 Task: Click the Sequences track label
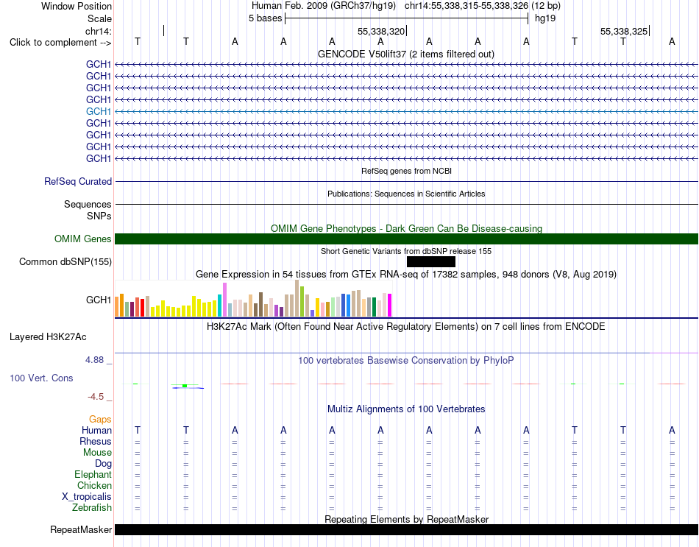88,205
